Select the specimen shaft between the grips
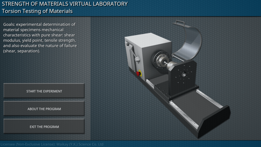This screenshot has width=261, height=147. pyautogui.click(x=166, y=64)
